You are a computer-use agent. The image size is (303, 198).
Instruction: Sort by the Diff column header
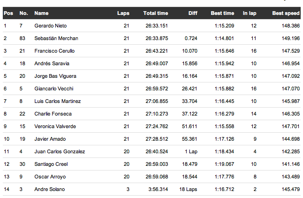click(193, 14)
